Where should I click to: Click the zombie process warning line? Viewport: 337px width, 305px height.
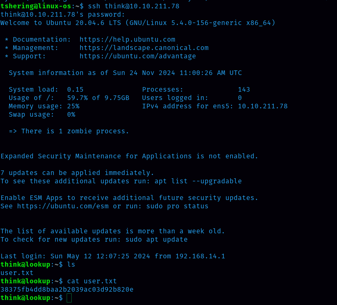click(69, 131)
